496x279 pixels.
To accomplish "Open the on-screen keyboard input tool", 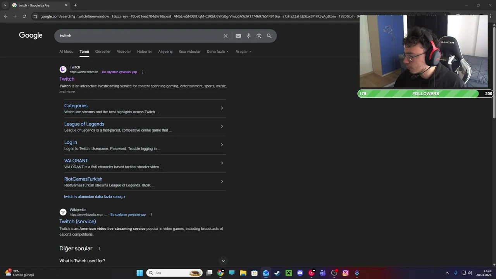I will pyautogui.click(x=238, y=36).
